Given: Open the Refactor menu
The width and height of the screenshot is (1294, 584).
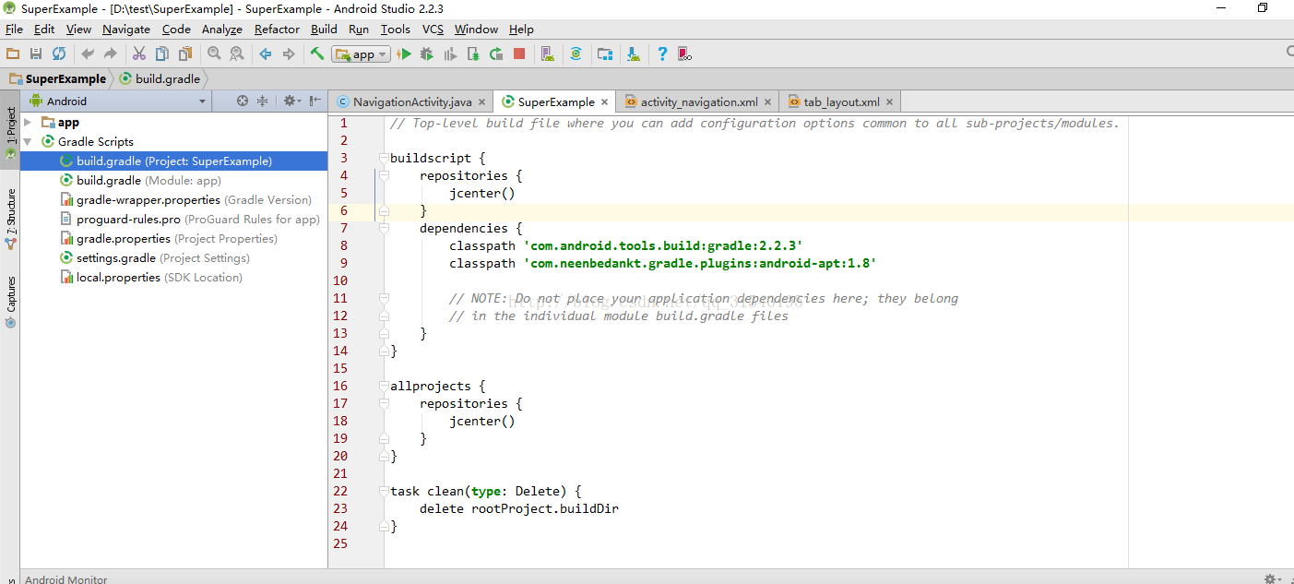Looking at the screenshot, I should tap(277, 30).
